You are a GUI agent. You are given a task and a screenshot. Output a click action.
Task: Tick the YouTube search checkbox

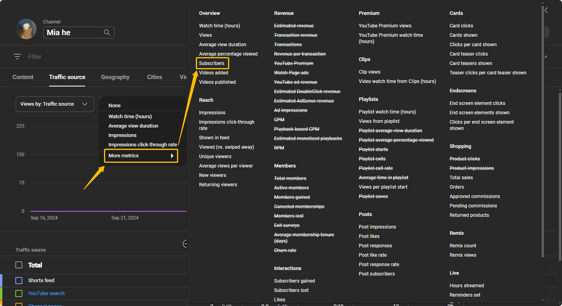pyautogui.click(x=19, y=293)
